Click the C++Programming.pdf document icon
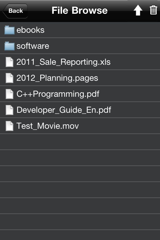The image size is (160, 240). click(x=9, y=94)
